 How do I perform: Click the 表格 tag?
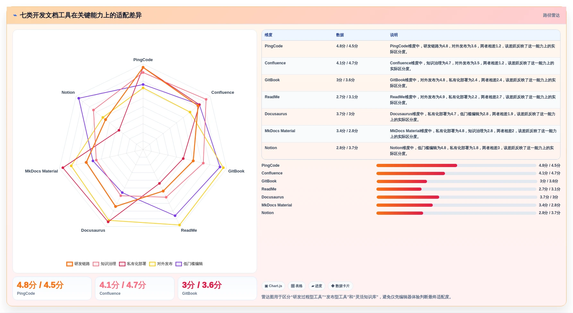coord(297,286)
